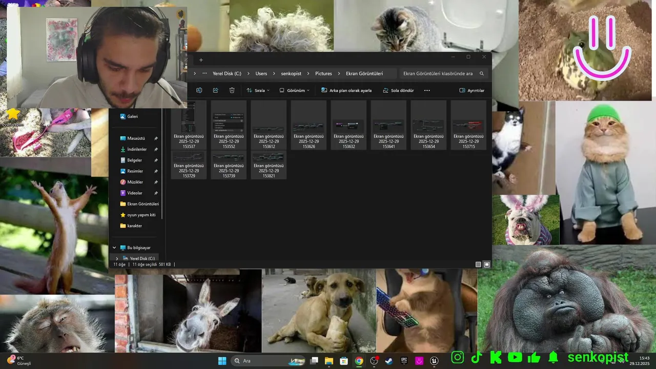Select oyun yapım kiti in sidebar
The image size is (656, 369).
137,215
